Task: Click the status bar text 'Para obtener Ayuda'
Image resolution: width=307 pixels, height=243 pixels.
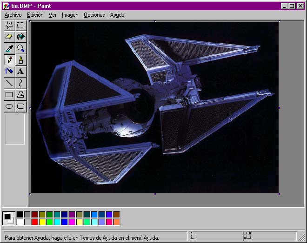Action: pyautogui.click(x=27, y=238)
